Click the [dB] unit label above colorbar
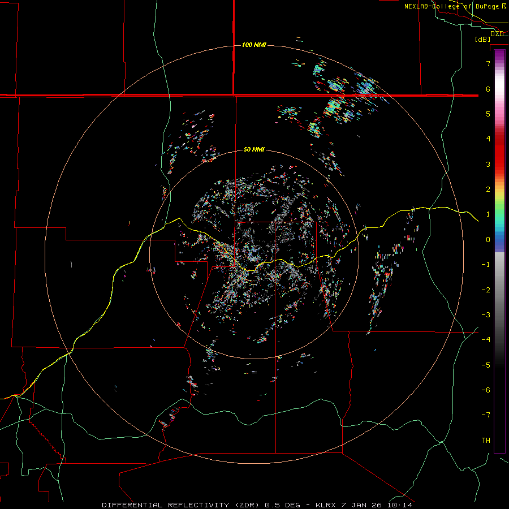The width and height of the screenshot is (509, 509). pos(483,39)
